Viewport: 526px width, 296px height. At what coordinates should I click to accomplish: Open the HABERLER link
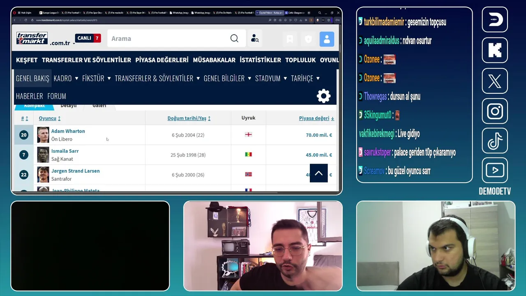pos(29,96)
